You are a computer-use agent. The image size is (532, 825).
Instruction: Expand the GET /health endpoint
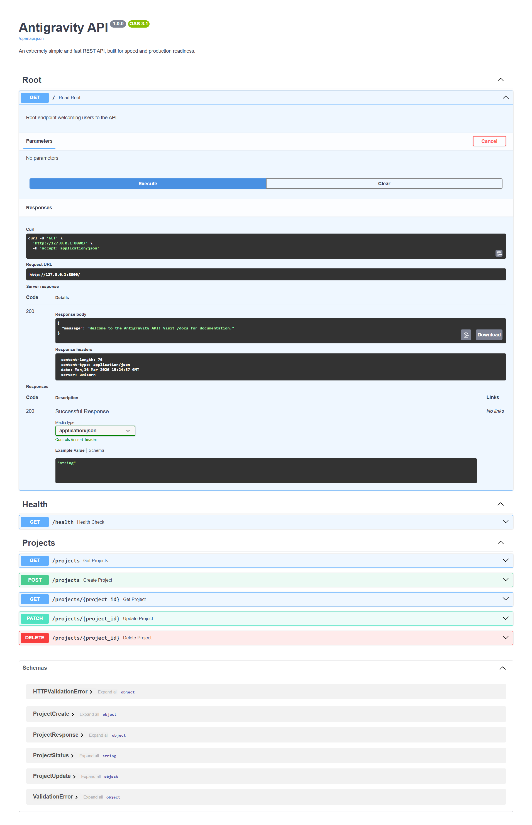pyautogui.click(x=266, y=522)
